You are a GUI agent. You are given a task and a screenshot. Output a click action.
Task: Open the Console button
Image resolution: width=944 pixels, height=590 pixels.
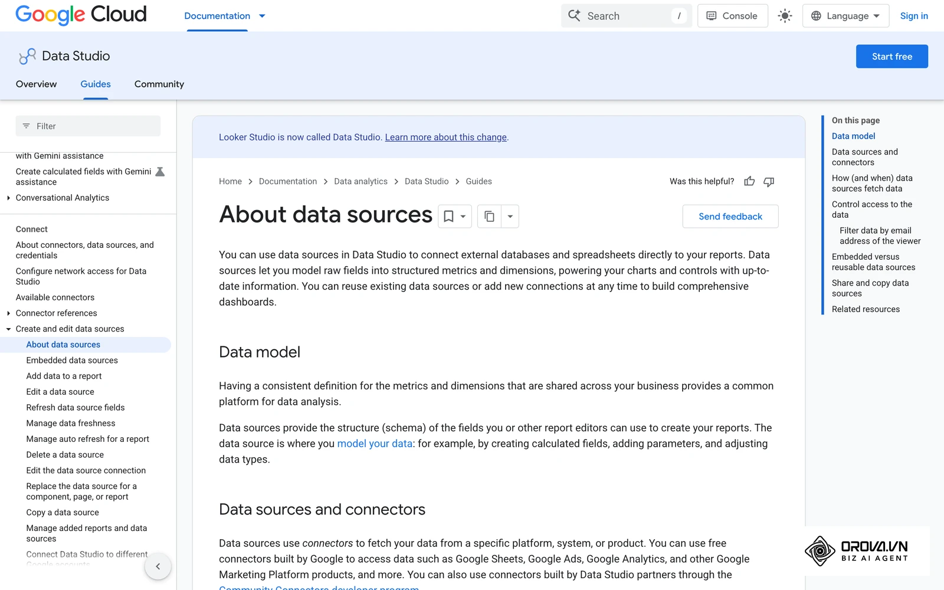[x=733, y=16]
